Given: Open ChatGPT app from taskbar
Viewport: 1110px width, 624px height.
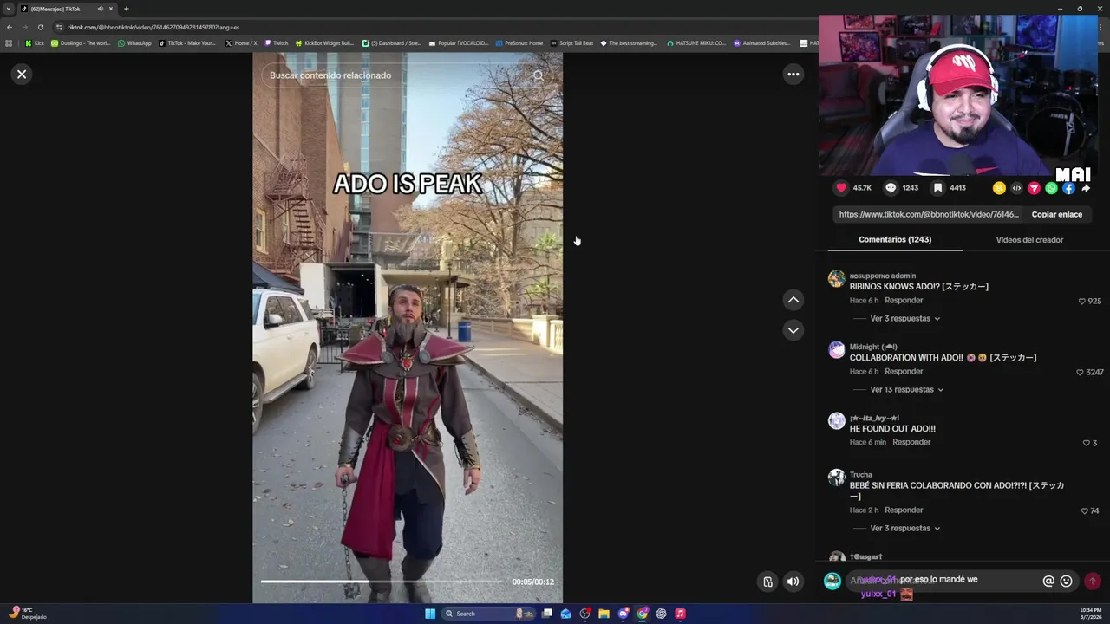Looking at the screenshot, I should point(661,614).
